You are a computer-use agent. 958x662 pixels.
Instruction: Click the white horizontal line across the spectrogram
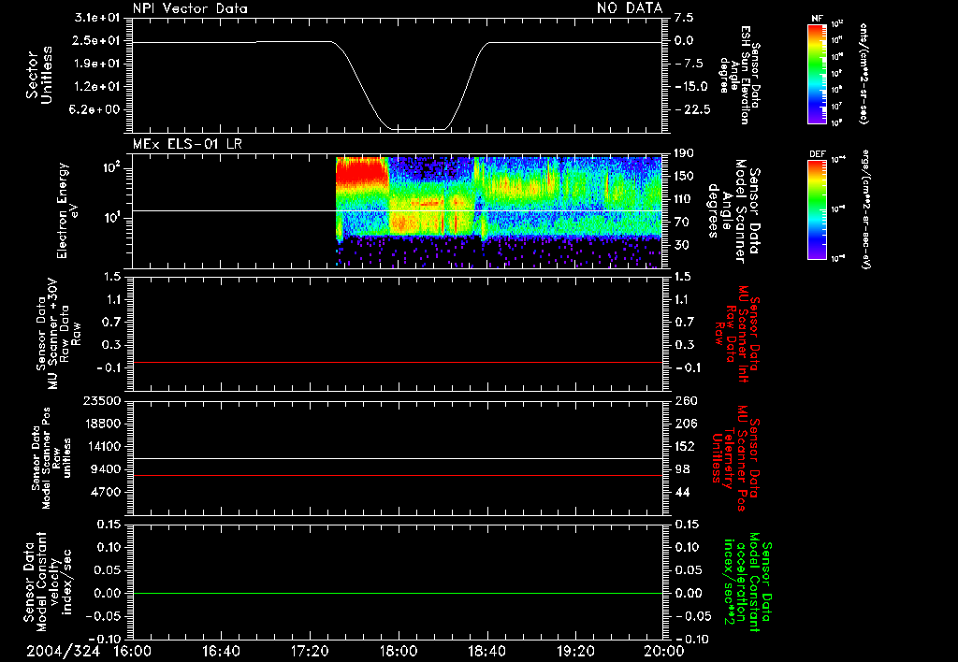point(398,210)
